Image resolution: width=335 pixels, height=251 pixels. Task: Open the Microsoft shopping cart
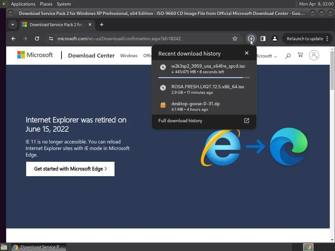click(300, 55)
